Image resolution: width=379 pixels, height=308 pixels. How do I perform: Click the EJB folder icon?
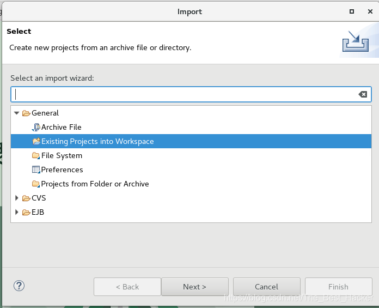click(26, 212)
